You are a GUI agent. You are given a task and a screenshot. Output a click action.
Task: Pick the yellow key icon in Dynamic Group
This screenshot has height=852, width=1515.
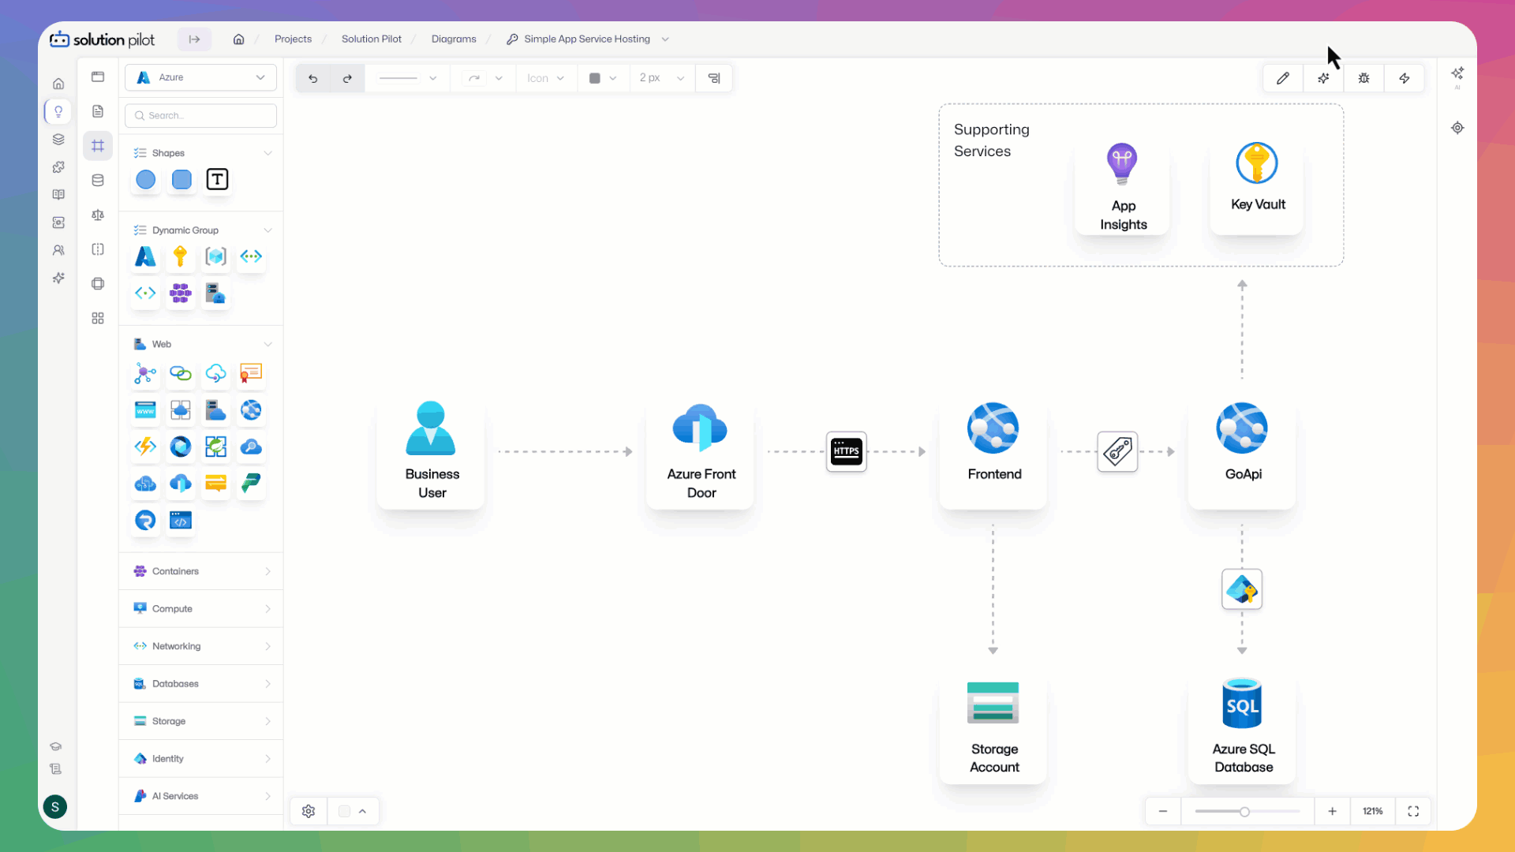[x=180, y=256]
